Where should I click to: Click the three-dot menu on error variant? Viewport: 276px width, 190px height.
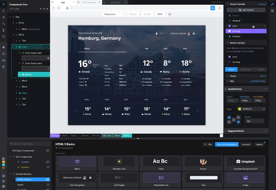[x=265, y=26]
